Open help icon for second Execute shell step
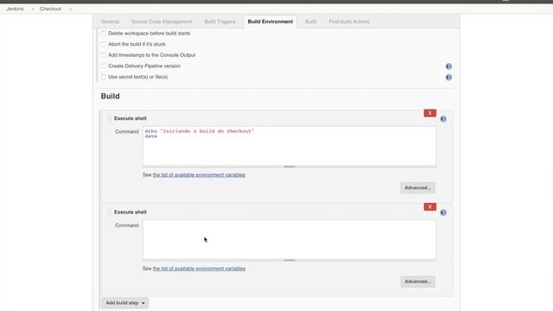Viewport: 553px width, 311px height. pos(443,213)
